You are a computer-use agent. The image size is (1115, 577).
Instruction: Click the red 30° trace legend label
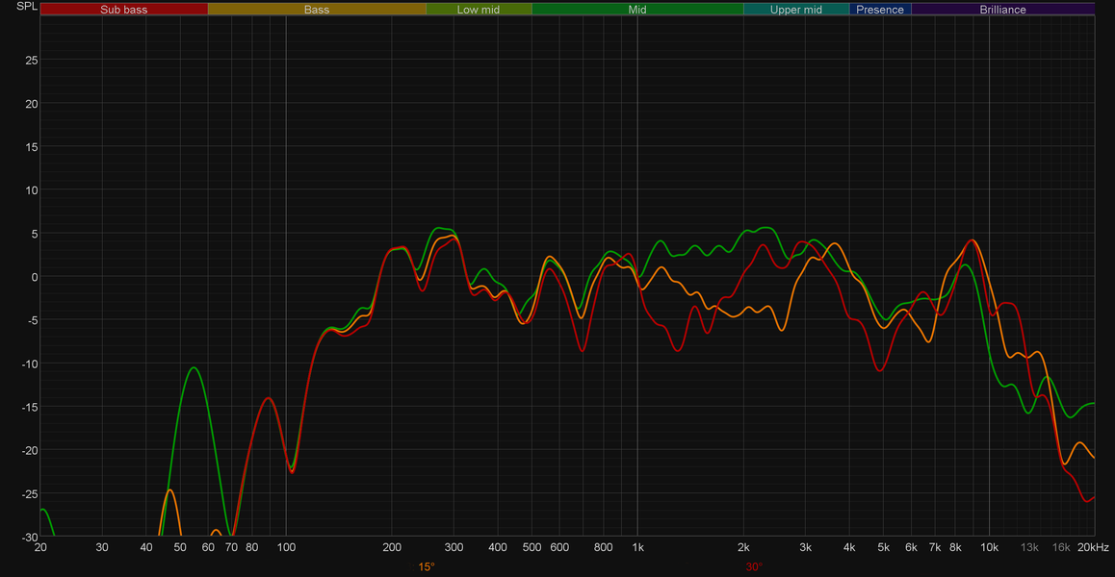click(x=754, y=567)
